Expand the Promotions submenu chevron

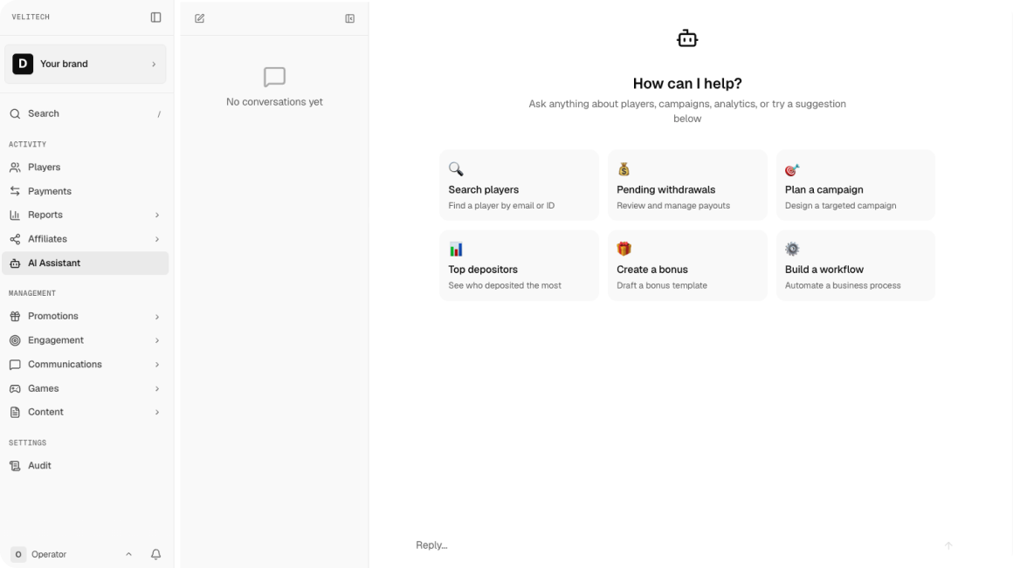click(157, 316)
